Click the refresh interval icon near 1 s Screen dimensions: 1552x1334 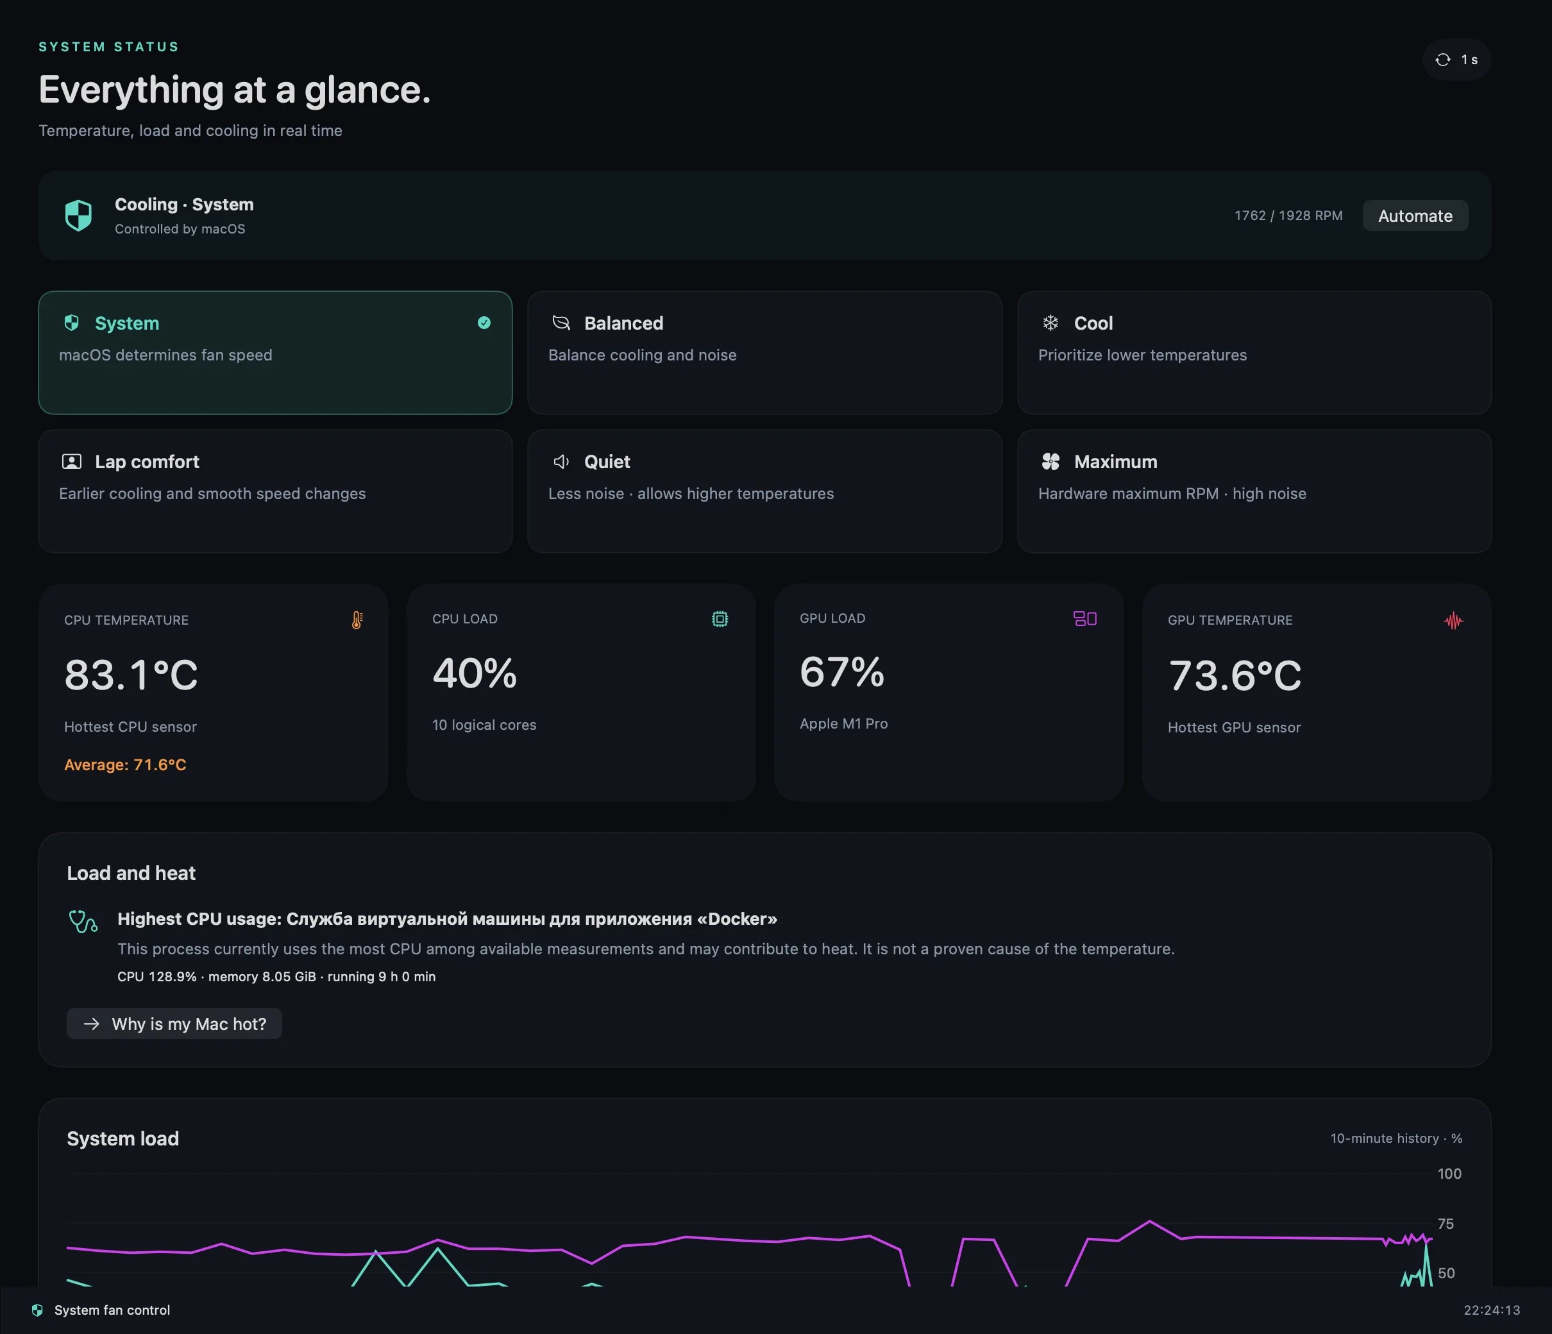1442,60
